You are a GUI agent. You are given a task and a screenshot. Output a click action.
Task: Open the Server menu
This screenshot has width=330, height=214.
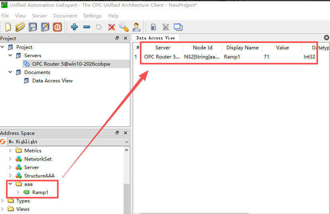(39, 16)
